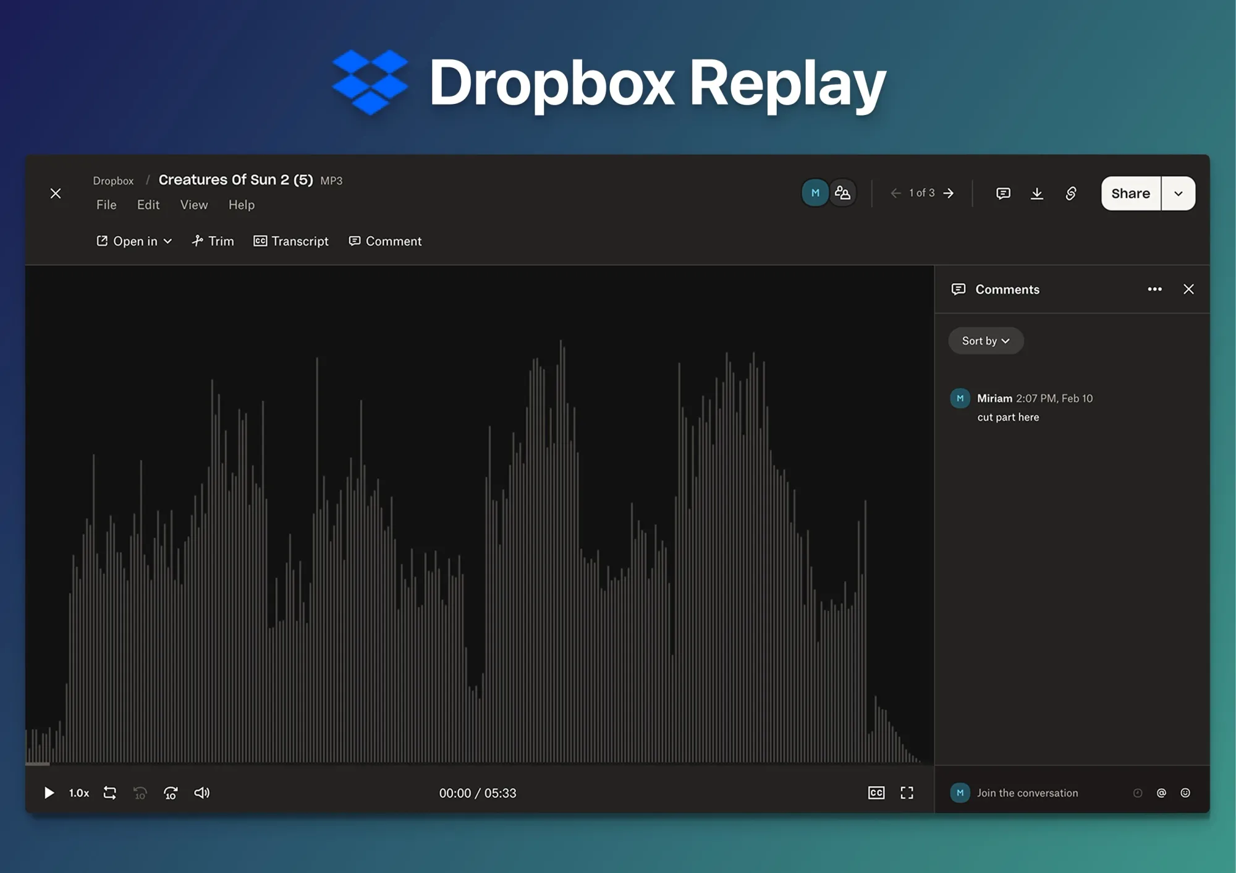Mention someone with the @ icon
This screenshot has height=873, width=1236.
click(1161, 793)
